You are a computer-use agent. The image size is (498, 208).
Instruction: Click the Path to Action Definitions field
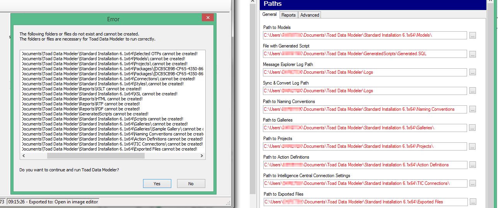pyautogui.click(x=365, y=165)
